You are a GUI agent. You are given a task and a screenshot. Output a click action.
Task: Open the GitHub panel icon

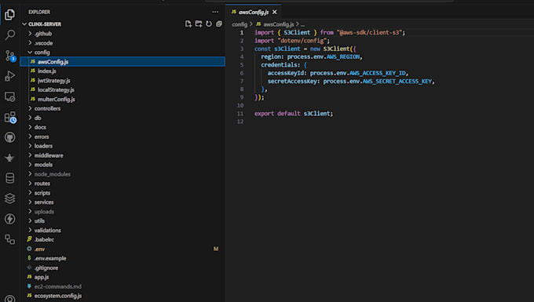tap(9, 137)
